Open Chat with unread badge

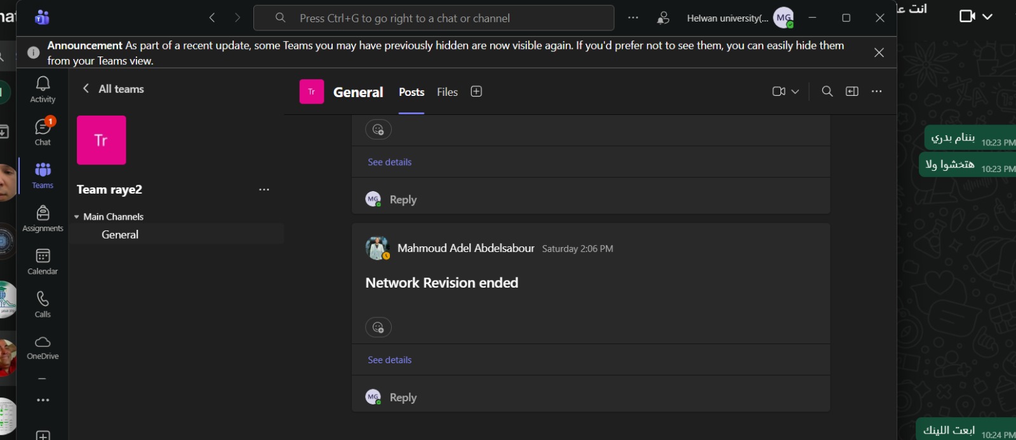tap(43, 132)
